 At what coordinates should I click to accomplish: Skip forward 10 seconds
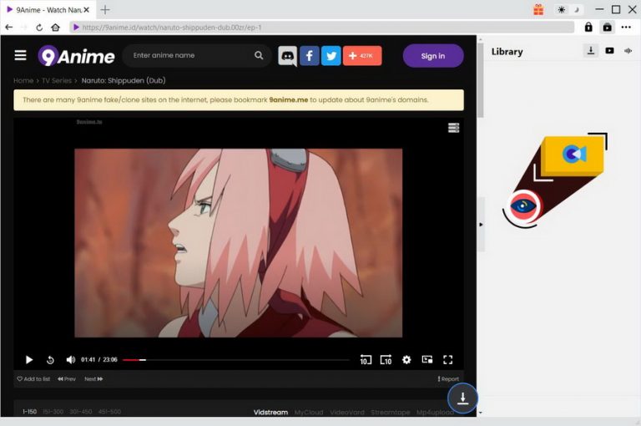[386, 360]
